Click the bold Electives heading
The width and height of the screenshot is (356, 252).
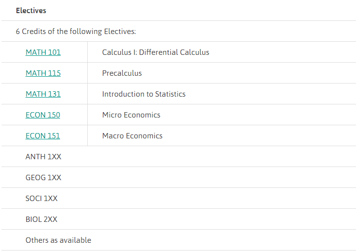[x=31, y=11]
